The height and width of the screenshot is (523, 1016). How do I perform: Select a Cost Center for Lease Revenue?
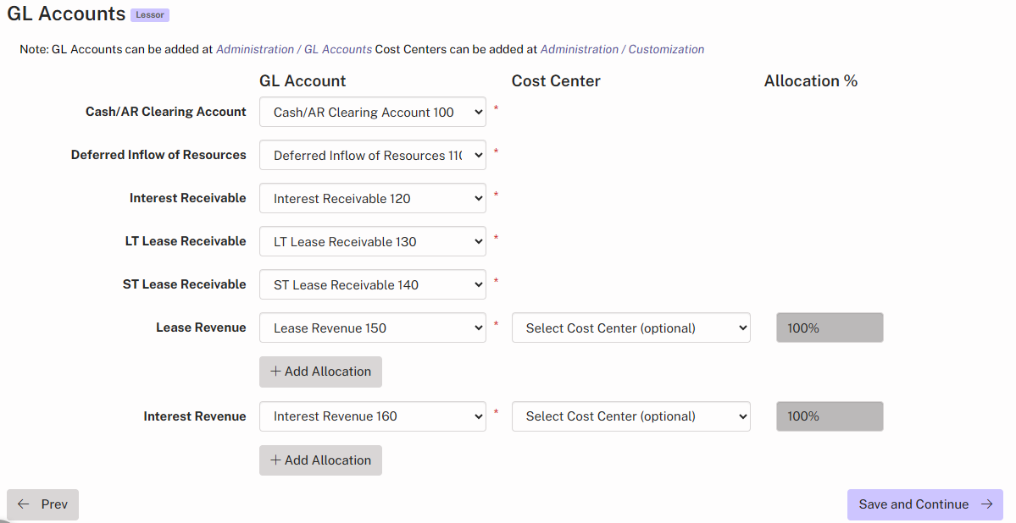(x=630, y=328)
